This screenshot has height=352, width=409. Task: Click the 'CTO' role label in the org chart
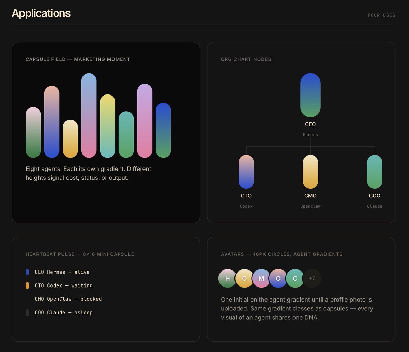point(246,196)
